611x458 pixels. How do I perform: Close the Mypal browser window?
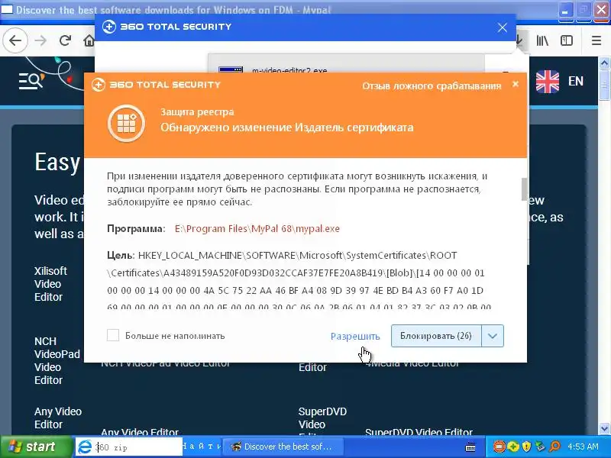[x=602, y=10]
